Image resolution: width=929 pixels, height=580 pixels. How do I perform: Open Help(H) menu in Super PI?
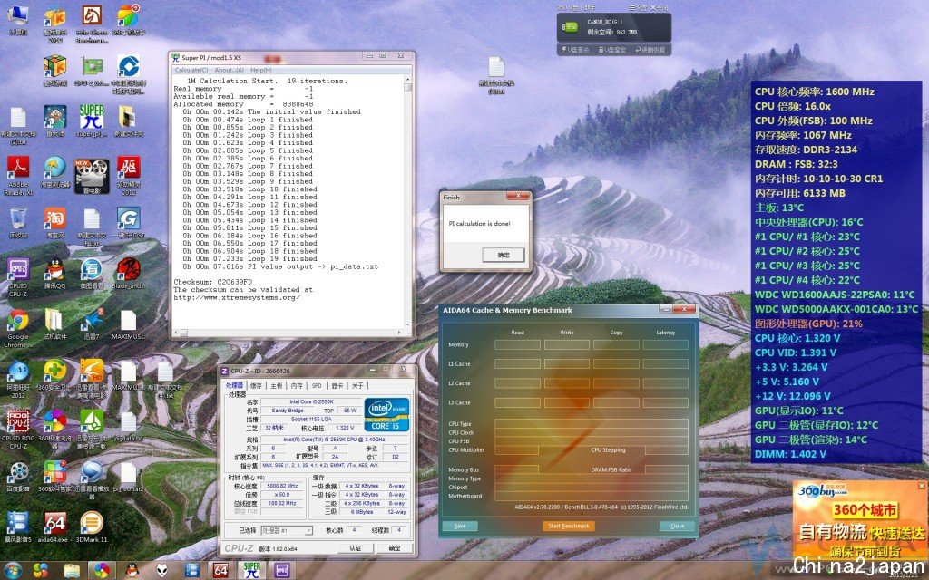[x=260, y=70]
